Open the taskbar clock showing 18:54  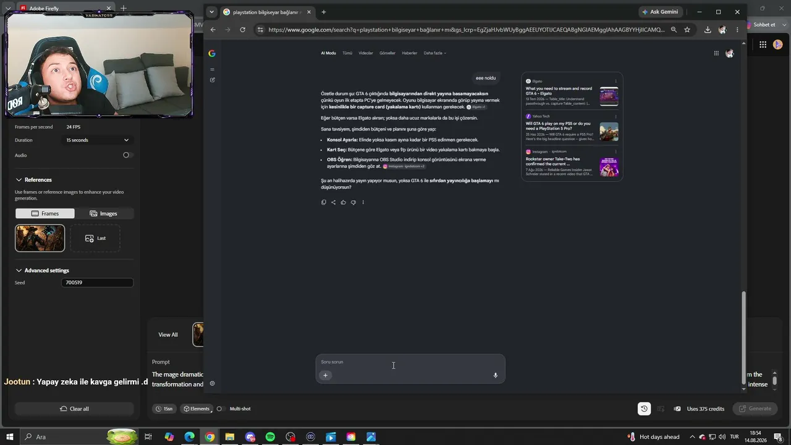point(756,437)
